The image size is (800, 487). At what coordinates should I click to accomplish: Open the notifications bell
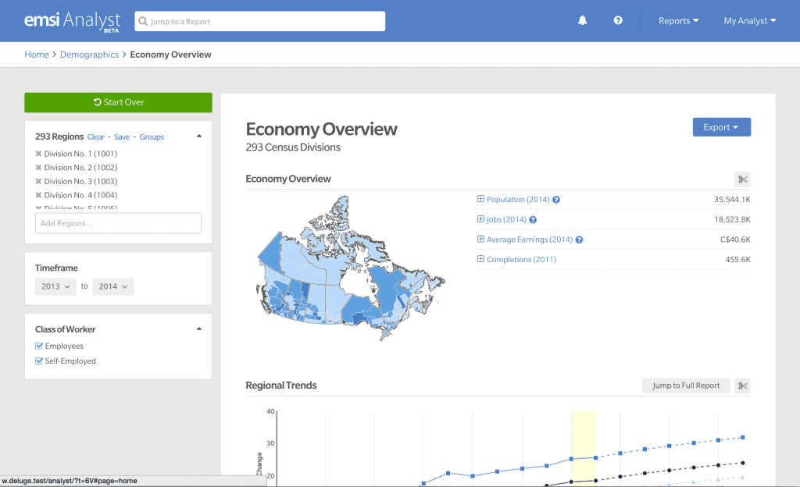click(582, 20)
